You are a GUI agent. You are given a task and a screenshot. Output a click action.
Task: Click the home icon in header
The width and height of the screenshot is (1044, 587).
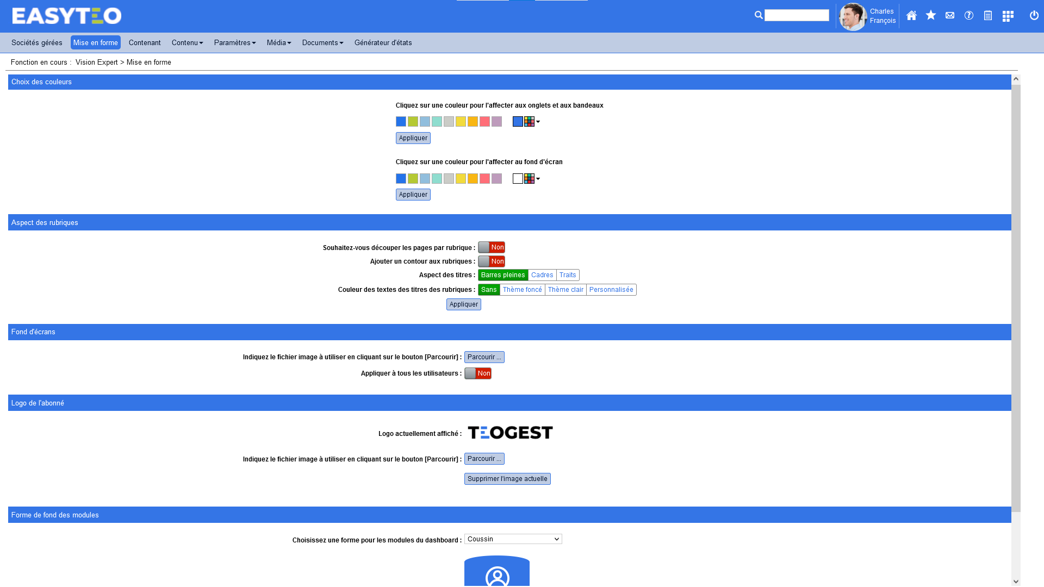click(911, 16)
